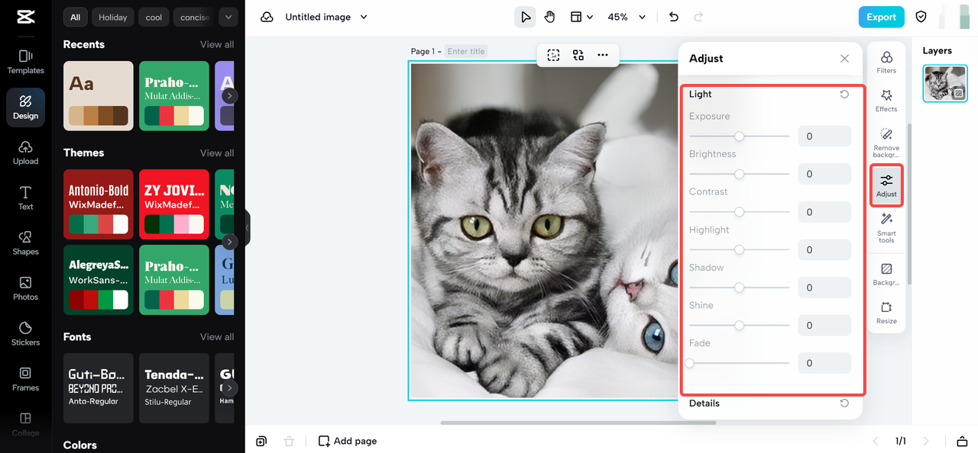Screen dimensions: 978x453
Task: Click the crop selection icon above canvas
Action: [554, 55]
